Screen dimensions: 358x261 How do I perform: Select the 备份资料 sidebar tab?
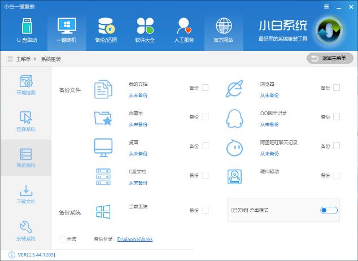[26, 158]
